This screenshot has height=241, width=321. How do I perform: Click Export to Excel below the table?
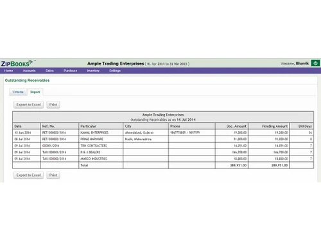tap(28, 175)
